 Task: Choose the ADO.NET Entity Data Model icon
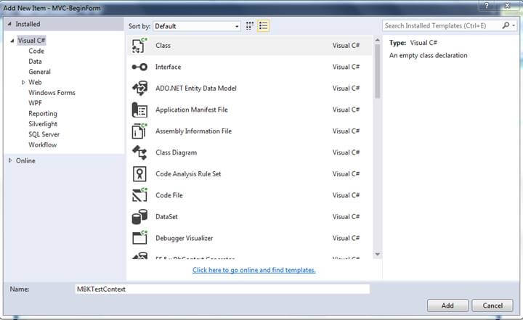click(x=139, y=89)
